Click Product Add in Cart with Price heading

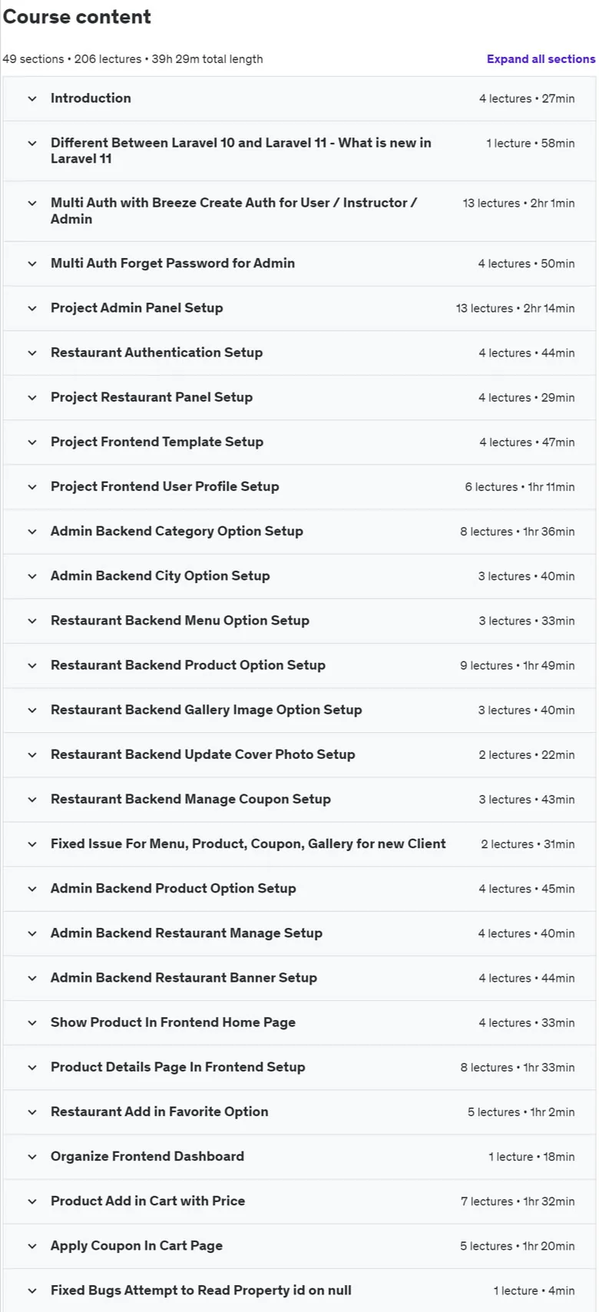(148, 1201)
